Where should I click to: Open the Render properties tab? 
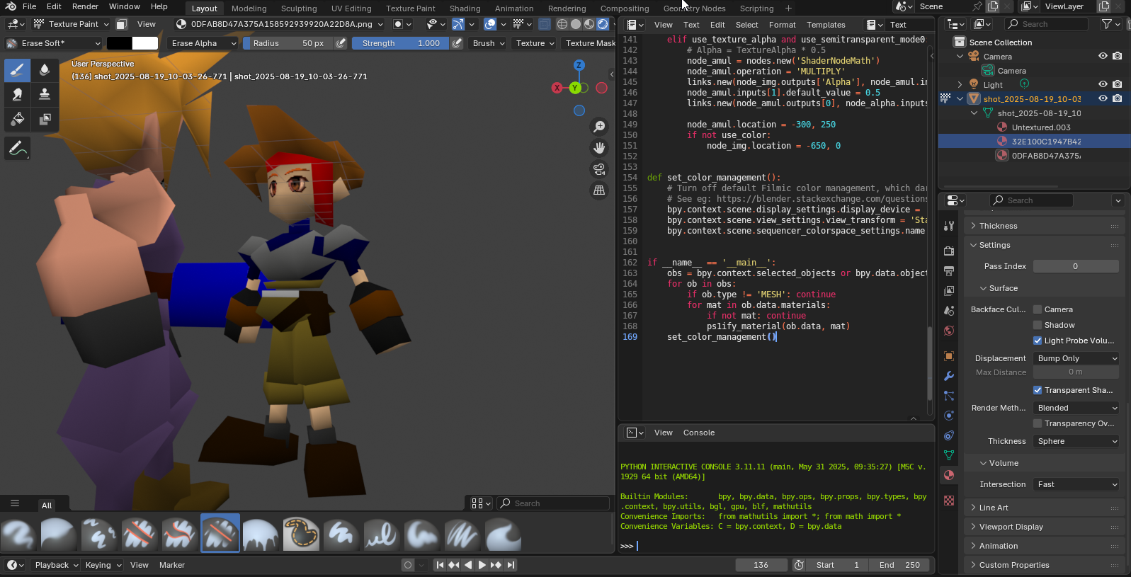tap(949, 251)
